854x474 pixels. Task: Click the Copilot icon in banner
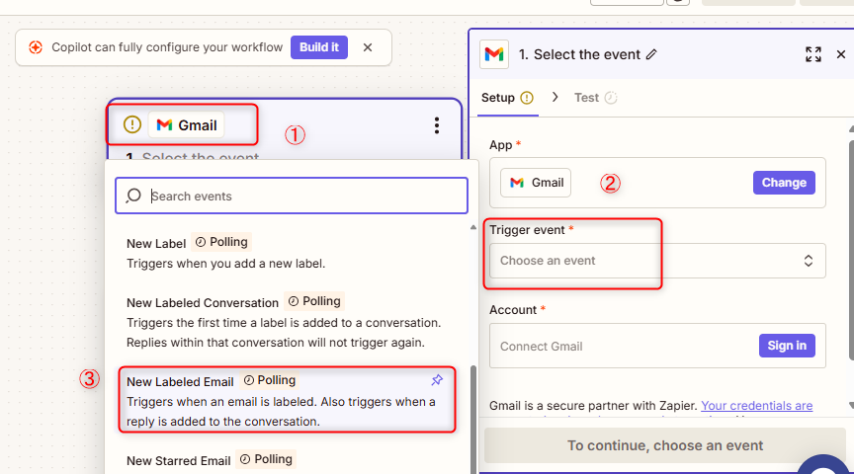pos(36,47)
